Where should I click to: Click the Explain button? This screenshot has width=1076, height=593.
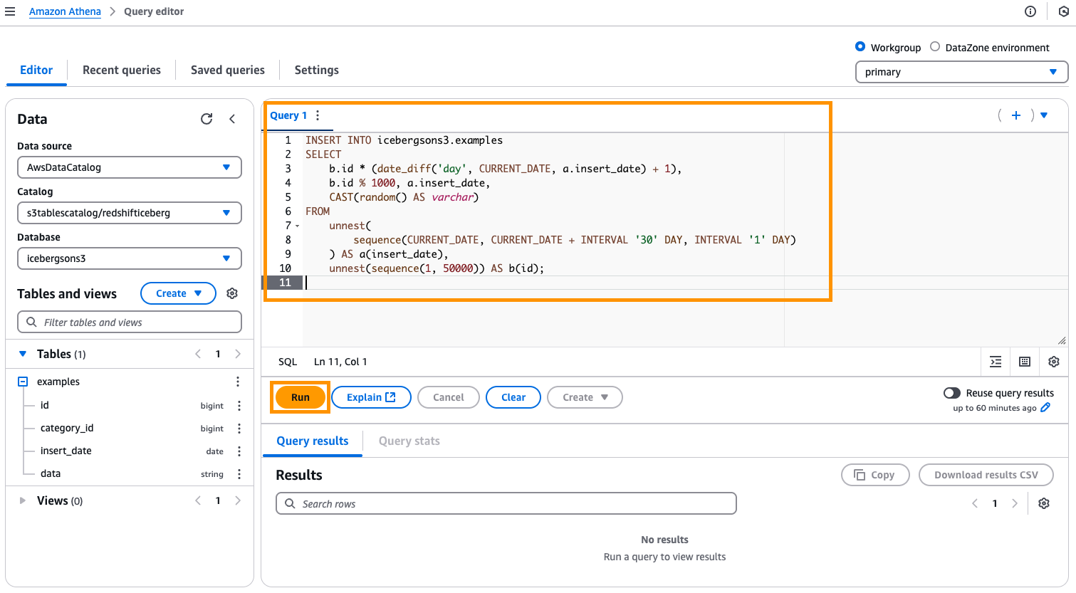[x=371, y=397]
